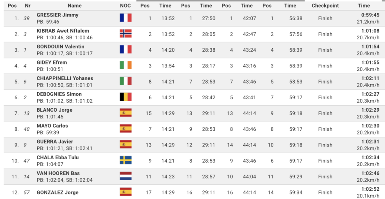Click the Spanish flag beside MAYO Carlos
Image resolution: width=385 pixels, height=199 pixels.
126,129
